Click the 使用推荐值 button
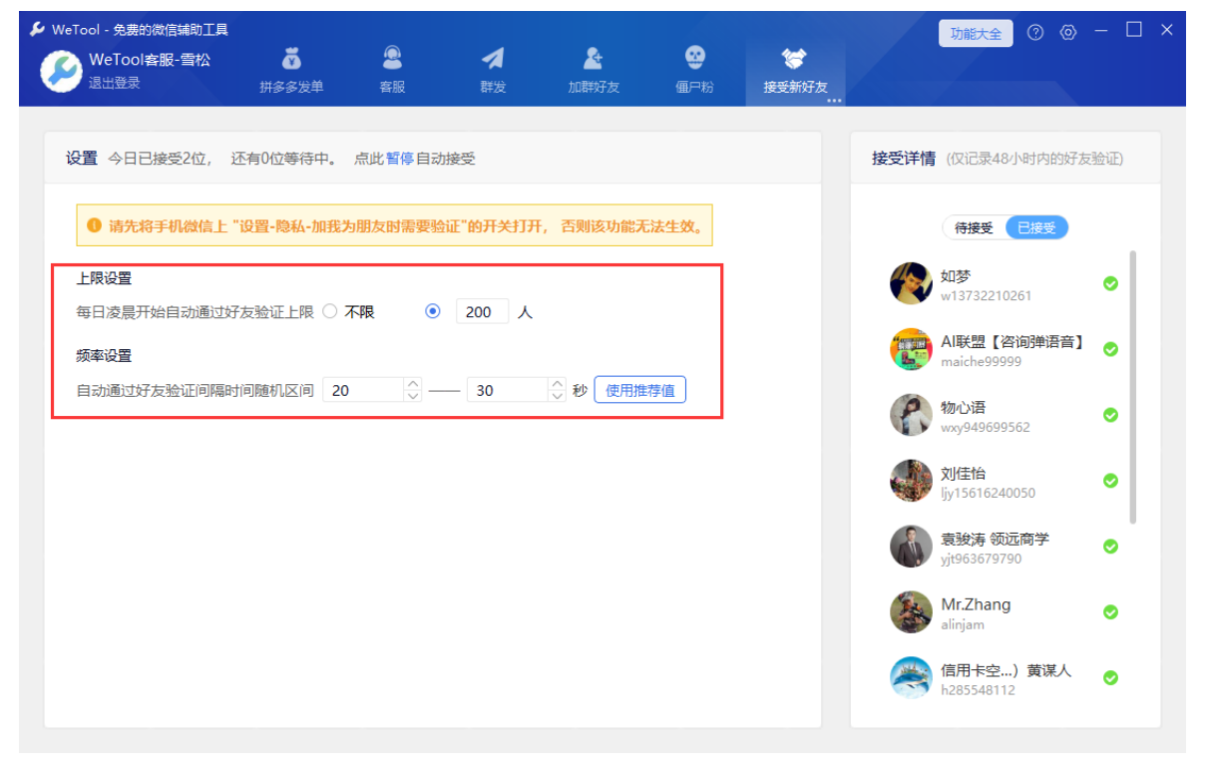 pos(640,390)
